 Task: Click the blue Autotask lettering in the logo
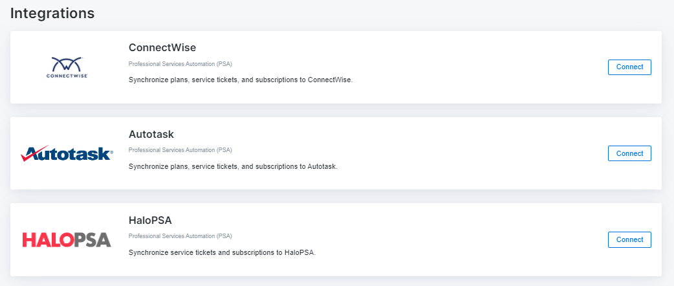click(x=73, y=155)
